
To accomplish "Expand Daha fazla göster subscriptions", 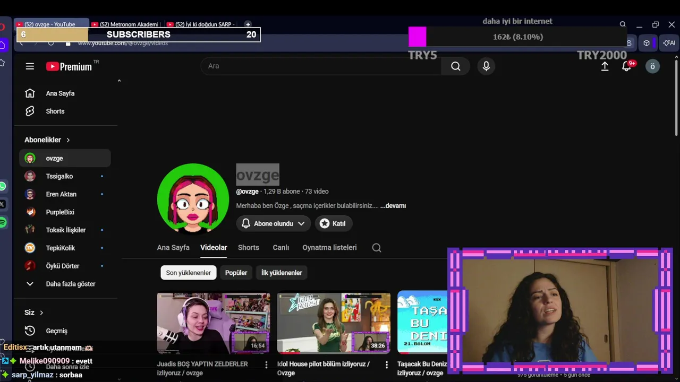I will pos(65,284).
